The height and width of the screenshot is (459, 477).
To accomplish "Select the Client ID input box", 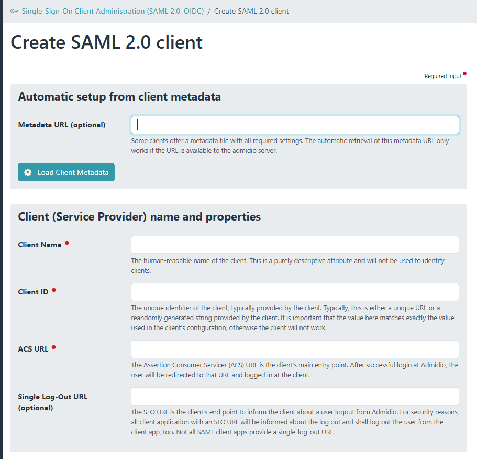I will pyautogui.click(x=295, y=292).
